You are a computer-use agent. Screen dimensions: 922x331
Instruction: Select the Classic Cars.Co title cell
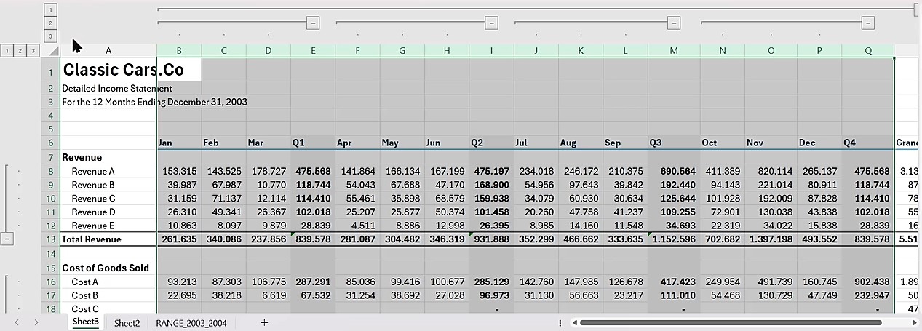tap(122, 70)
